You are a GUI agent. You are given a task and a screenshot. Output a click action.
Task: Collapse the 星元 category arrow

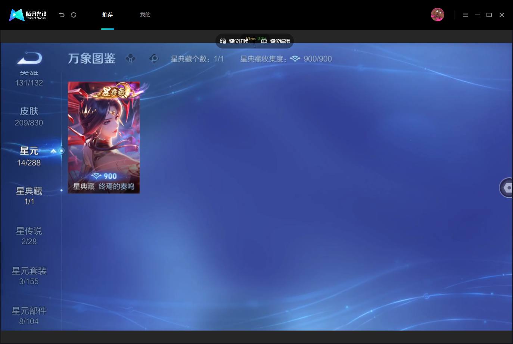click(53, 151)
